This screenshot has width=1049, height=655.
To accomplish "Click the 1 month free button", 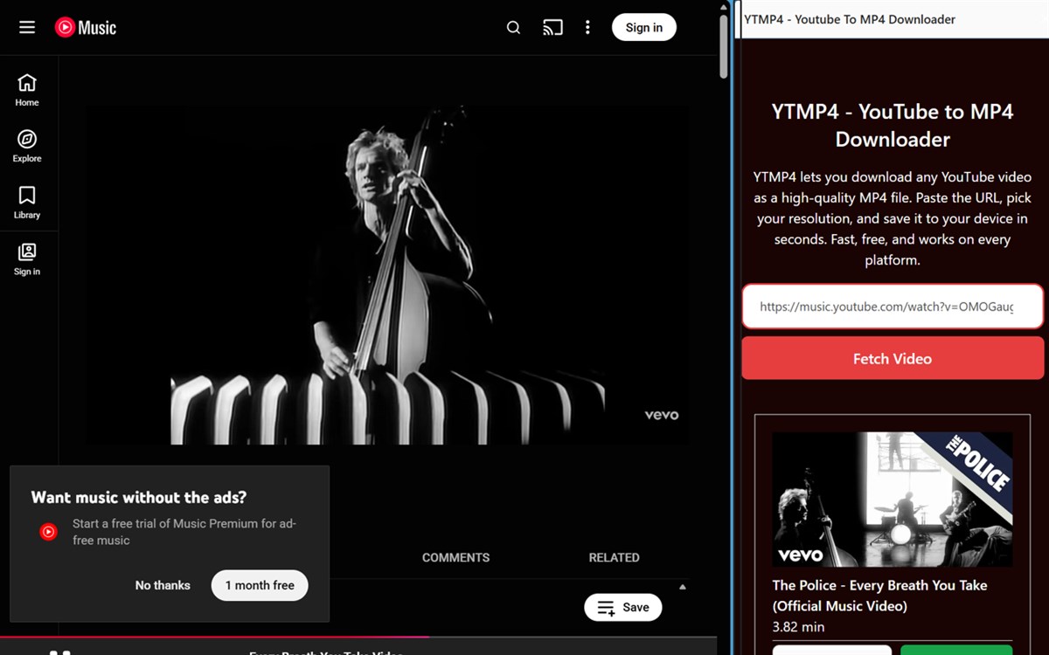I will [x=260, y=585].
